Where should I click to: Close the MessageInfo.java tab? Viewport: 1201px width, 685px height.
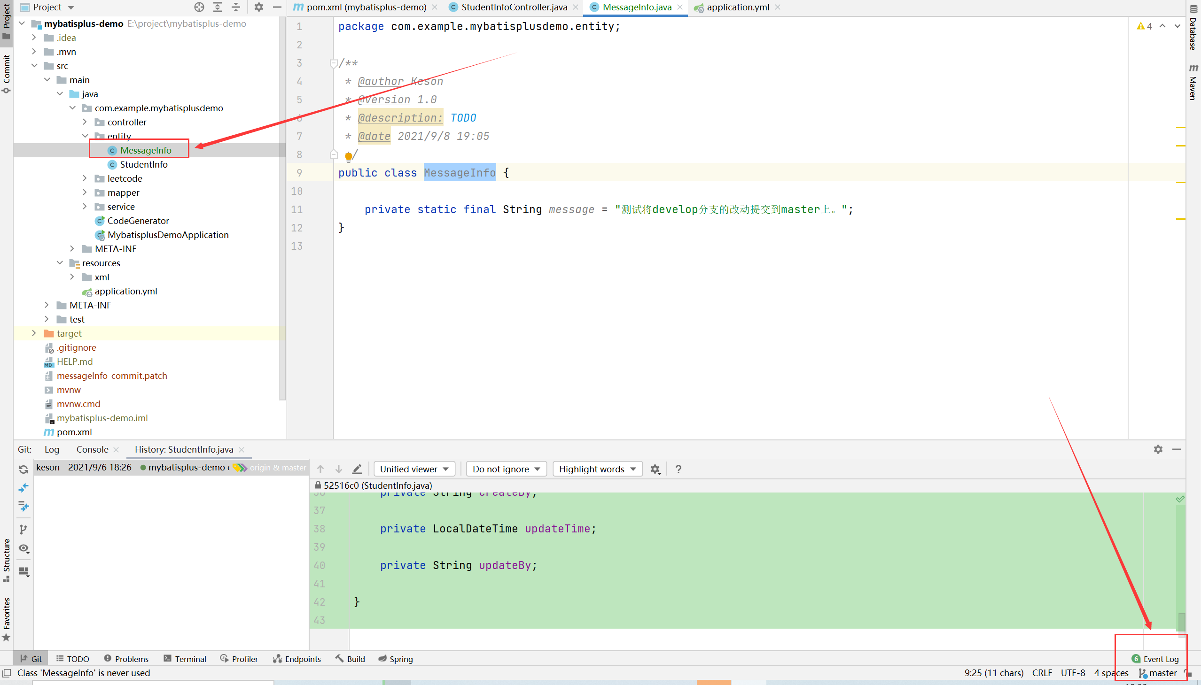pos(680,7)
